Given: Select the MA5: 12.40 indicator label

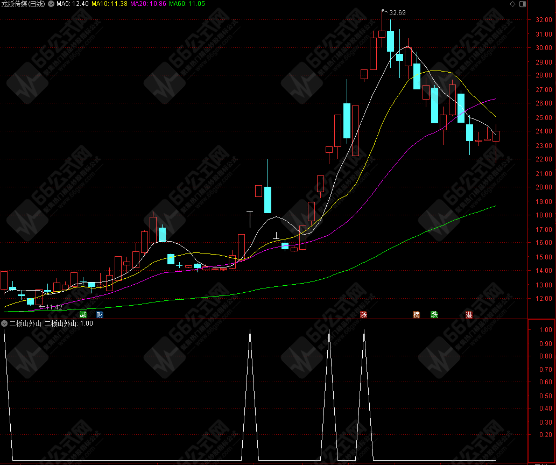Looking at the screenshot, I should point(73,4).
